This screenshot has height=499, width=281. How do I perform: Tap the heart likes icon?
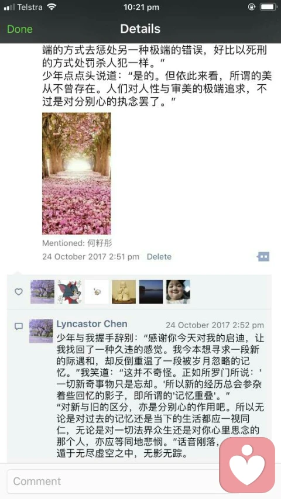point(19,291)
